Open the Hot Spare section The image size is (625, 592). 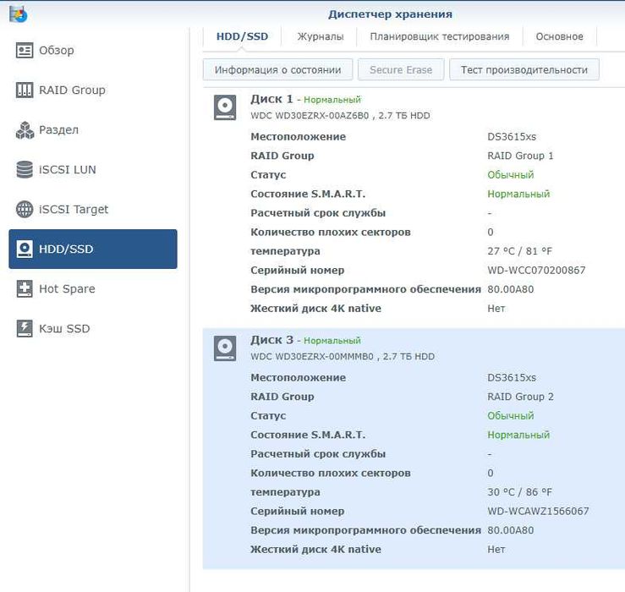(x=93, y=288)
